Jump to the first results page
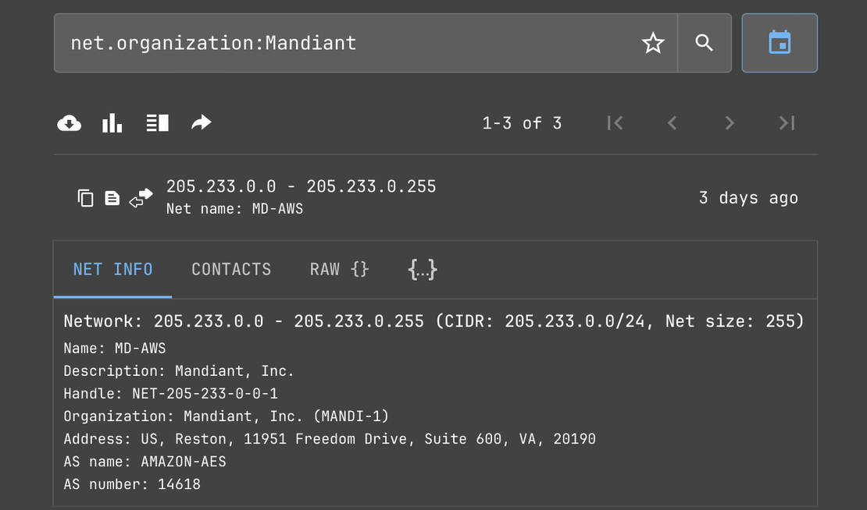 pos(615,122)
